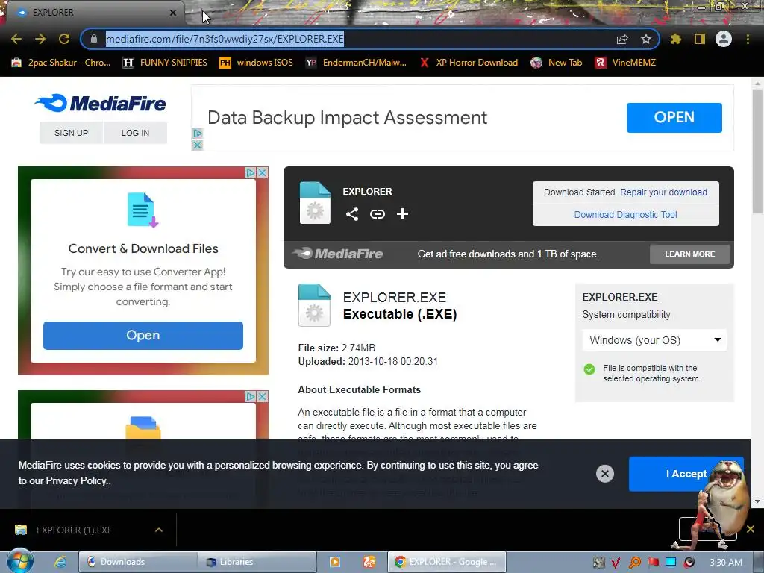The image size is (764, 573).
Task: Click the lock icon in address bar
Action: pos(94,39)
